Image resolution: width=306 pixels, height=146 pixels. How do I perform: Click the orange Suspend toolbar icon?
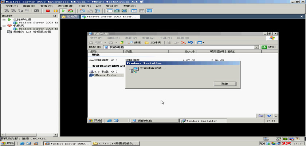56,11
